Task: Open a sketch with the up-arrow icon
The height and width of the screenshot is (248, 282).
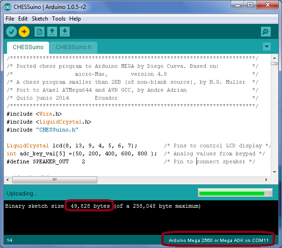Action: pyautogui.click(x=52, y=32)
